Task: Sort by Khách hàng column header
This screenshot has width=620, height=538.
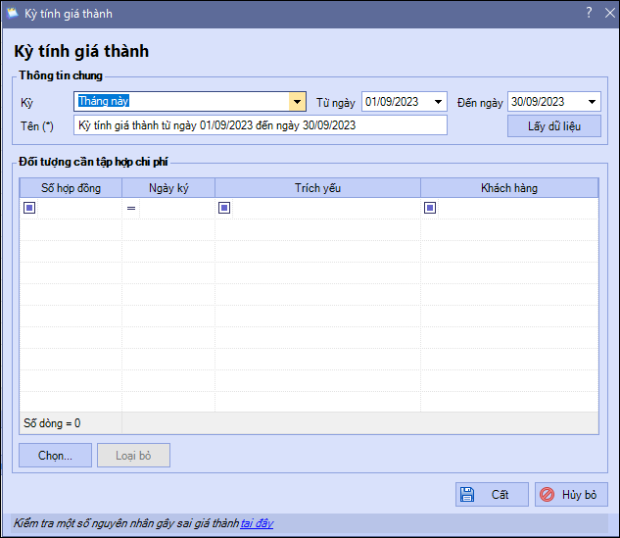Action: pyautogui.click(x=508, y=188)
